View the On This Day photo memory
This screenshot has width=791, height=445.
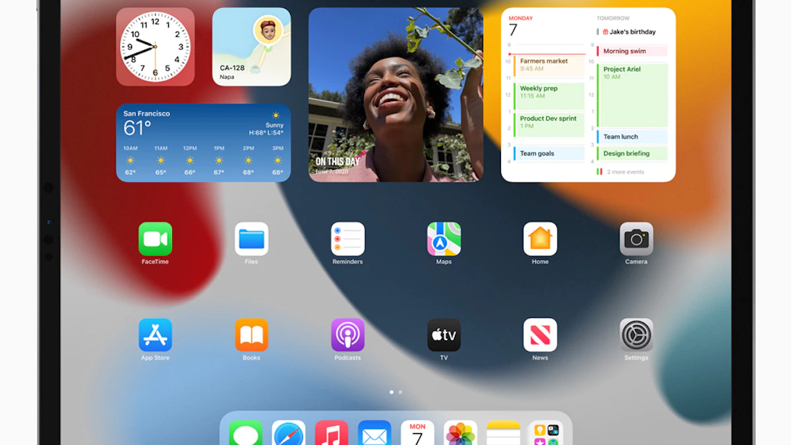pyautogui.click(x=395, y=95)
